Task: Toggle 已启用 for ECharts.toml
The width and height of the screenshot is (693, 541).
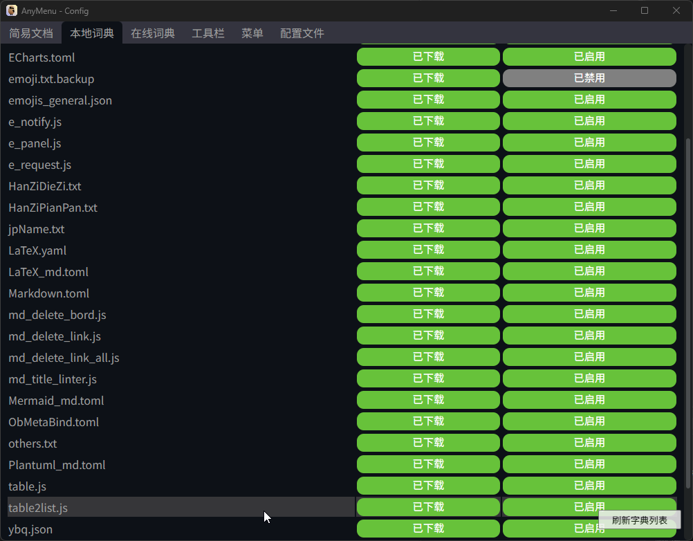Action: [x=589, y=57]
